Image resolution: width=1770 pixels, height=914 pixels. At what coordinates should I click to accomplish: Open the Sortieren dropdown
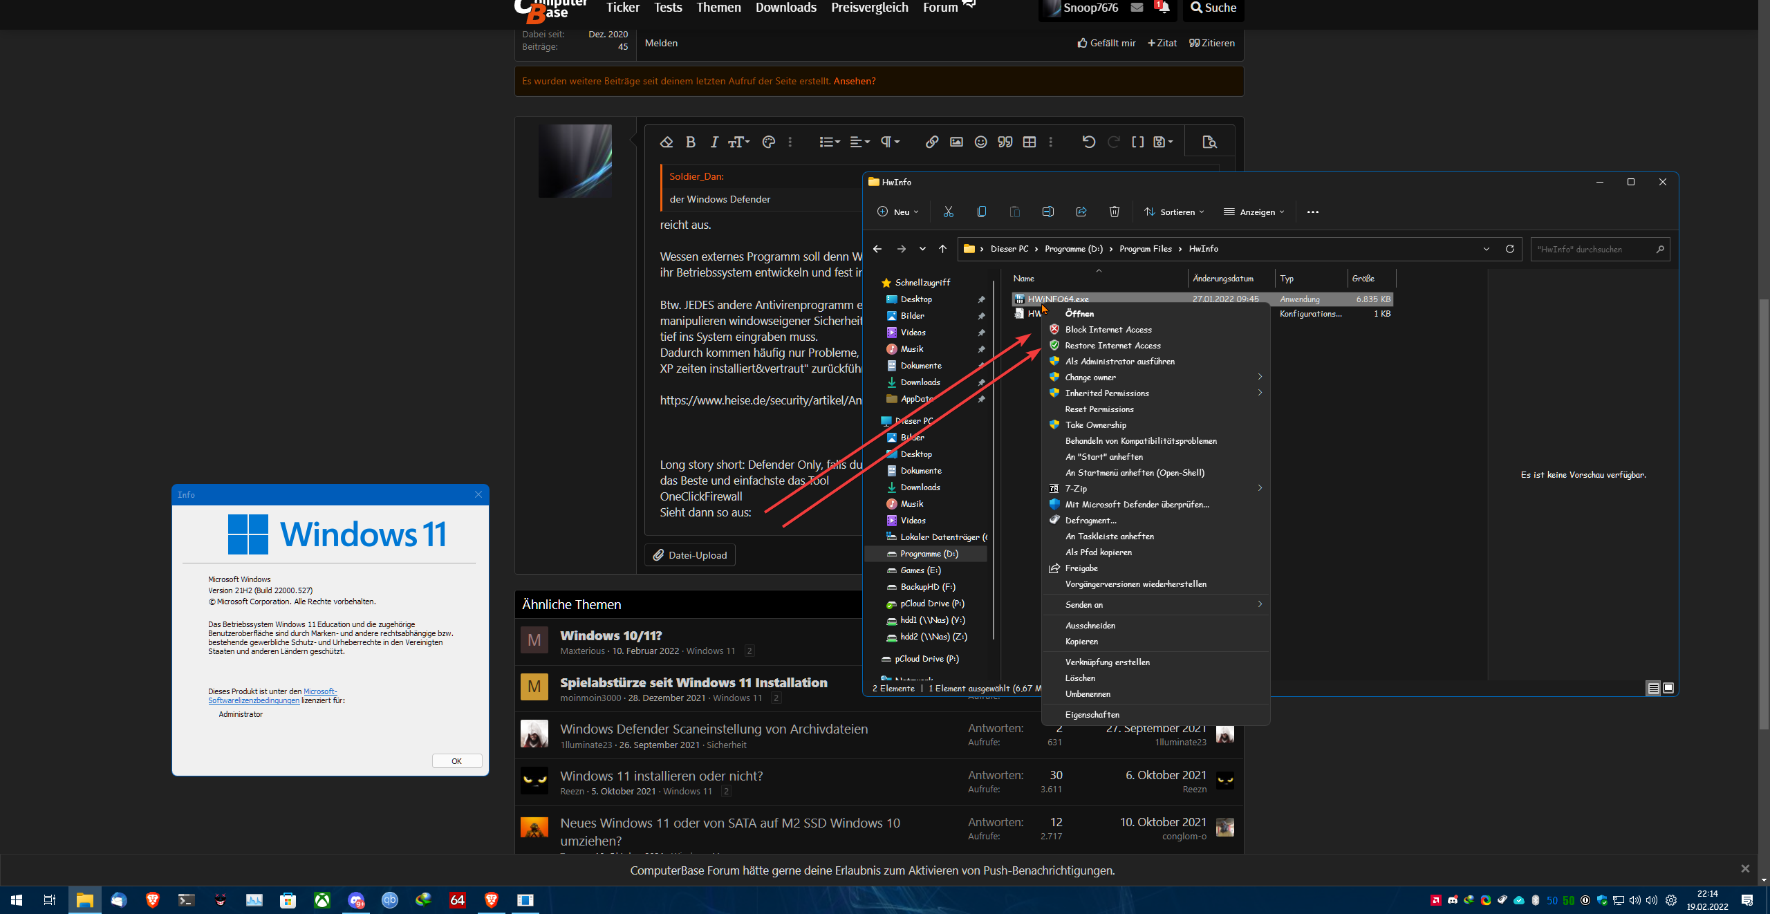(x=1174, y=212)
